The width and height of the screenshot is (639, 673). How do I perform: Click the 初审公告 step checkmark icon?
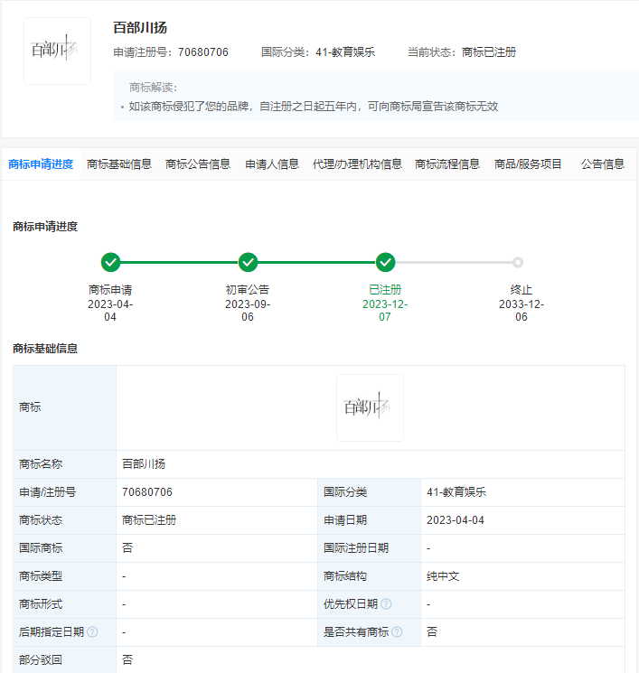click(x=248, y=262)
